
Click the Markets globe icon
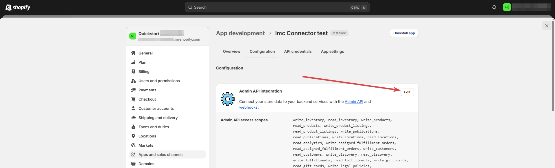pos(133,145)
